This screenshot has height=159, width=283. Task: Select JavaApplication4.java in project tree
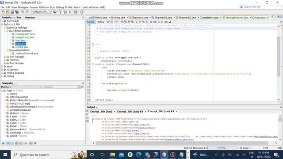point(27,53)
